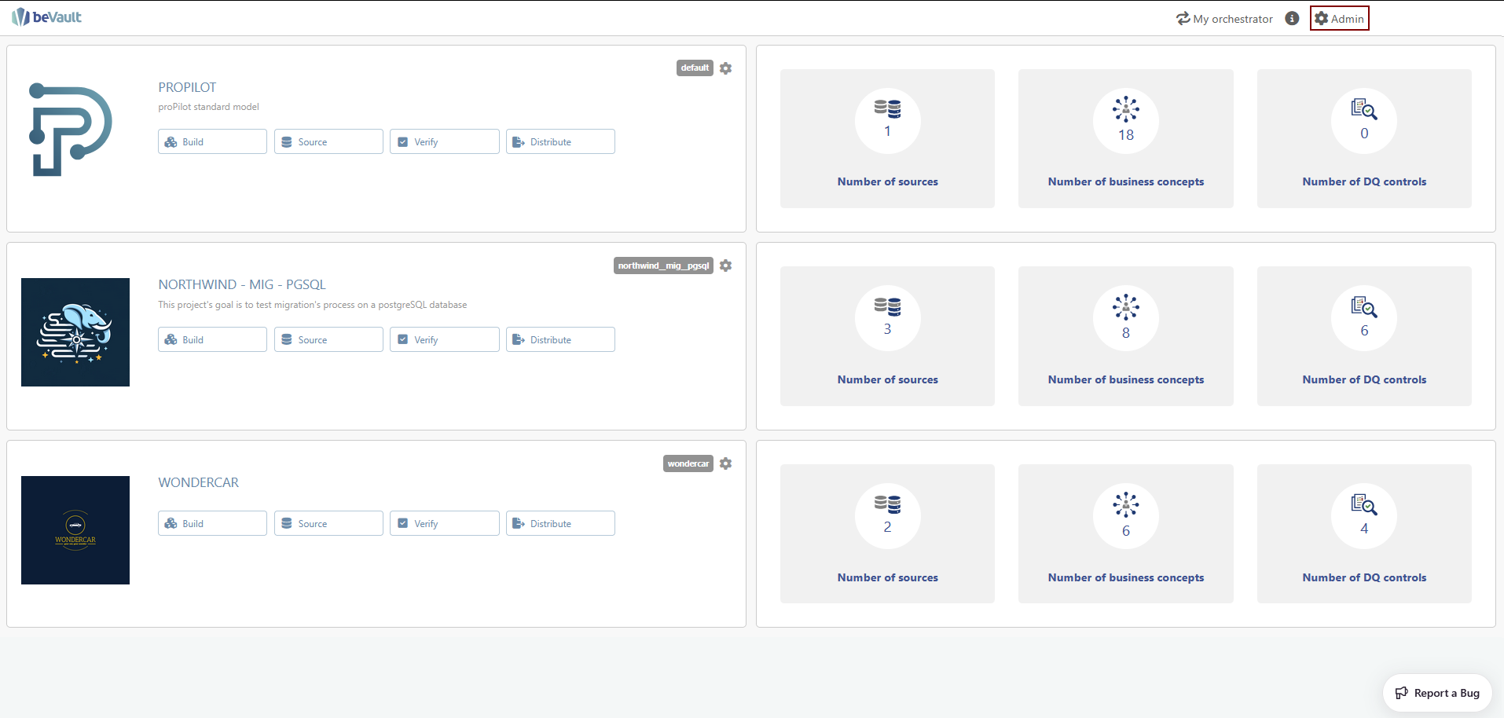Open the NORTHWIND - MIG - PGSQL title
This screenshot has width=1504, height=718.
click(x=242, y=284)
